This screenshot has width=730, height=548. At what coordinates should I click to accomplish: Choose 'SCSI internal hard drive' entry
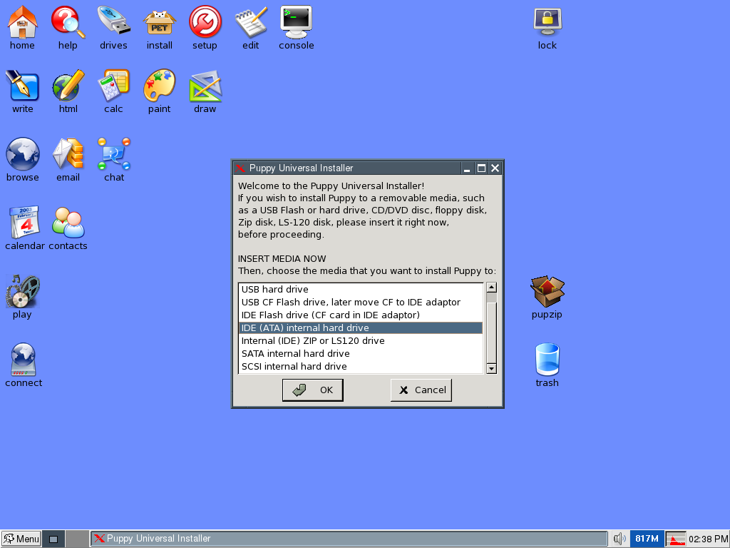361,366
